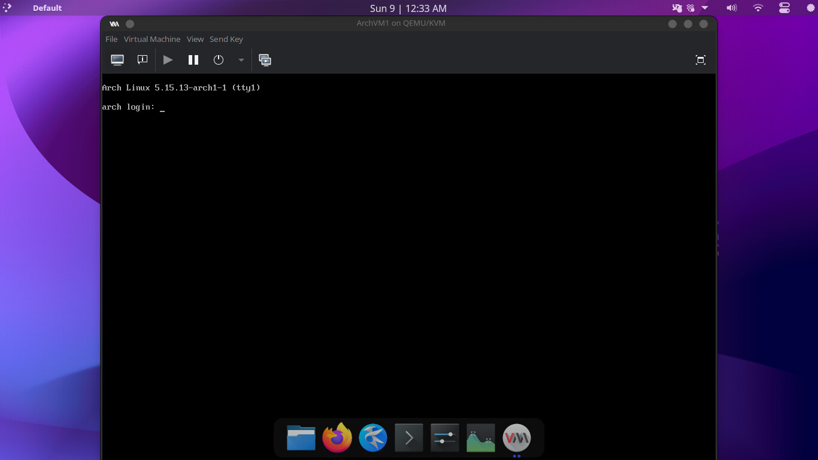Click the first tray icon left of Dropbox
Screen dimensions: 818x460
677,8
